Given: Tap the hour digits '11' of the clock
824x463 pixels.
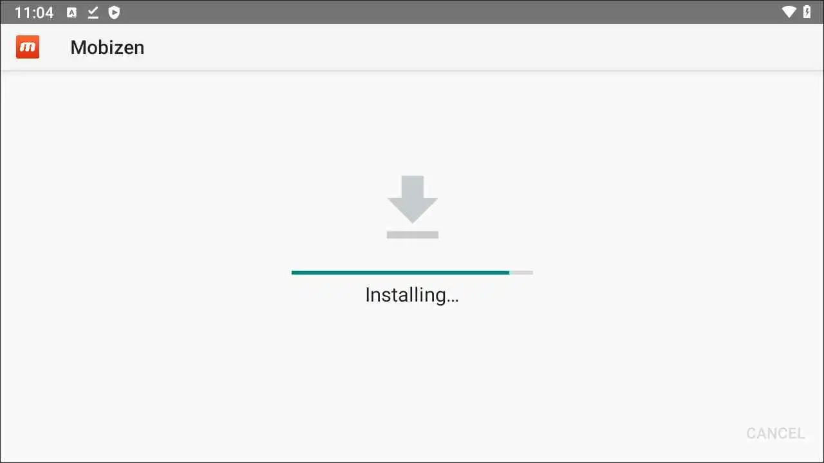Looking at the screenshot, I should 22,12.
